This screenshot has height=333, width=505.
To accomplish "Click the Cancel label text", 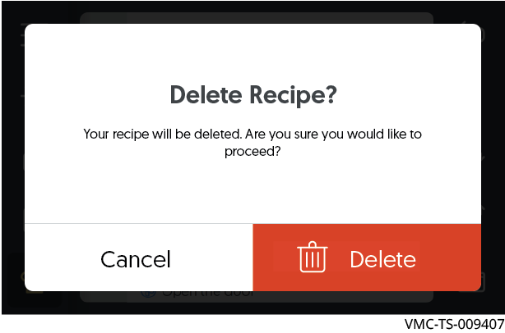I will pos(136,259).
